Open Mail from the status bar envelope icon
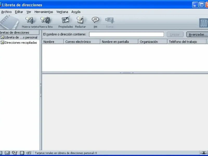This screenshot has height=156, width=208. (x=7, y=153)
